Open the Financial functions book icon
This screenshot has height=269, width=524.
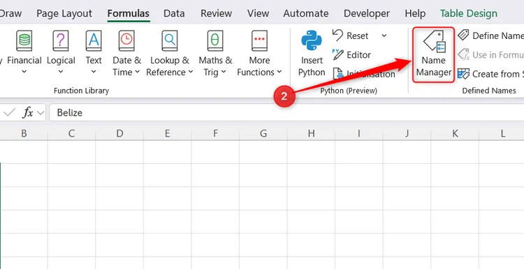[x=24, y=40]
